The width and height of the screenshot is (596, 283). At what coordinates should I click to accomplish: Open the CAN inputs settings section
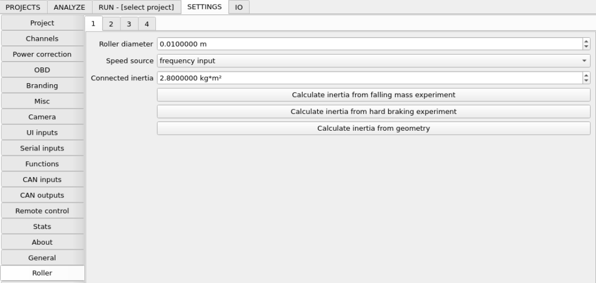(42, 180)
